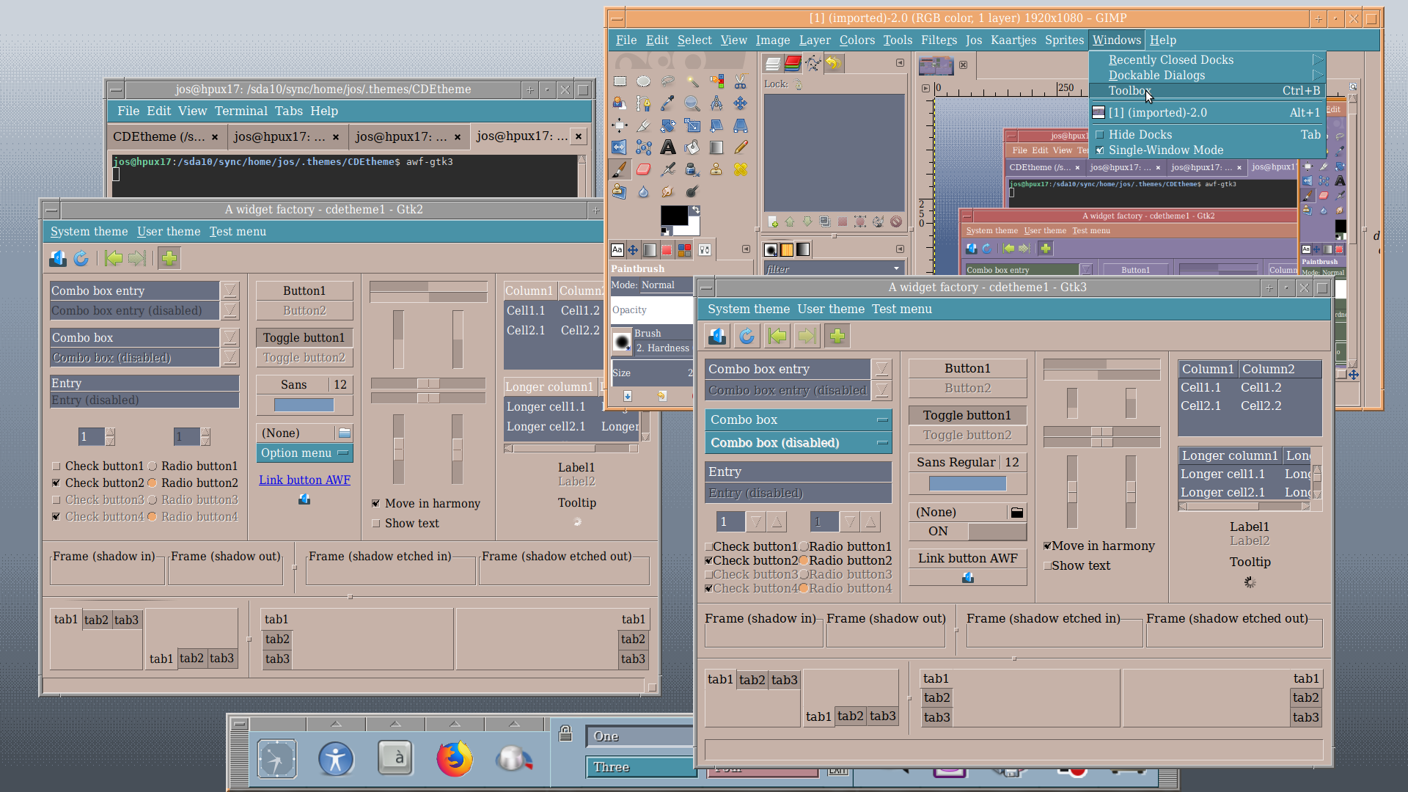1408x792 pixels.
Task: Toggle 'Move in harmony' in Gtk2 window
Action: click(426, 504)
